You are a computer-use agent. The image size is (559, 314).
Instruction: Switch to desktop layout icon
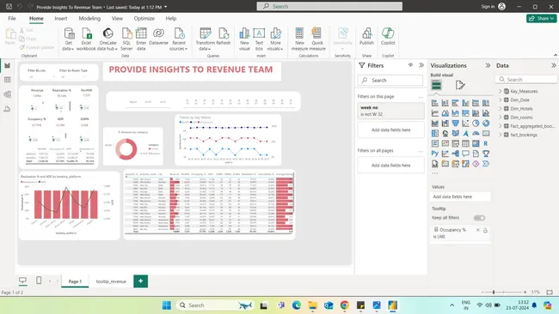(22, 281)
